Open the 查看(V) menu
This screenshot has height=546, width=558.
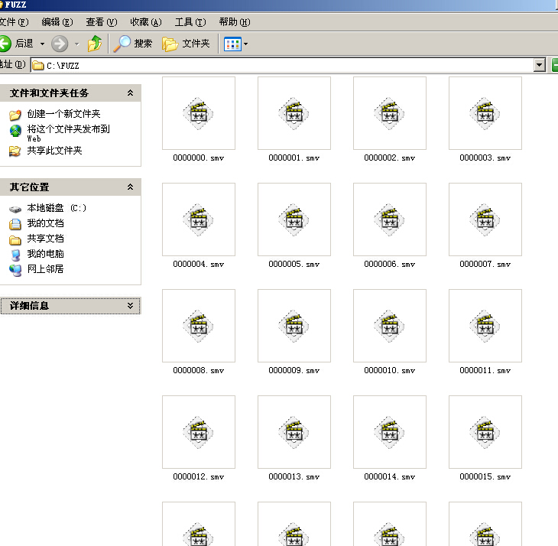[x=101, y=22]
